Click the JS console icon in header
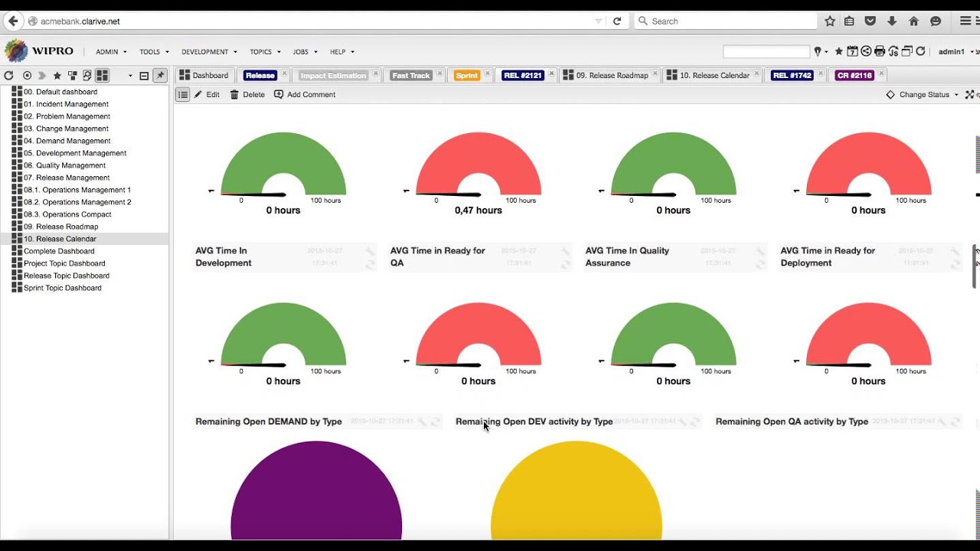The height and width of the screenshot is (551, 980). (x=893, y=52)
